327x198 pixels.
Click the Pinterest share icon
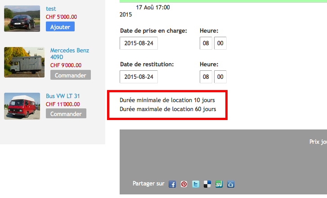[x=184, y=184]
